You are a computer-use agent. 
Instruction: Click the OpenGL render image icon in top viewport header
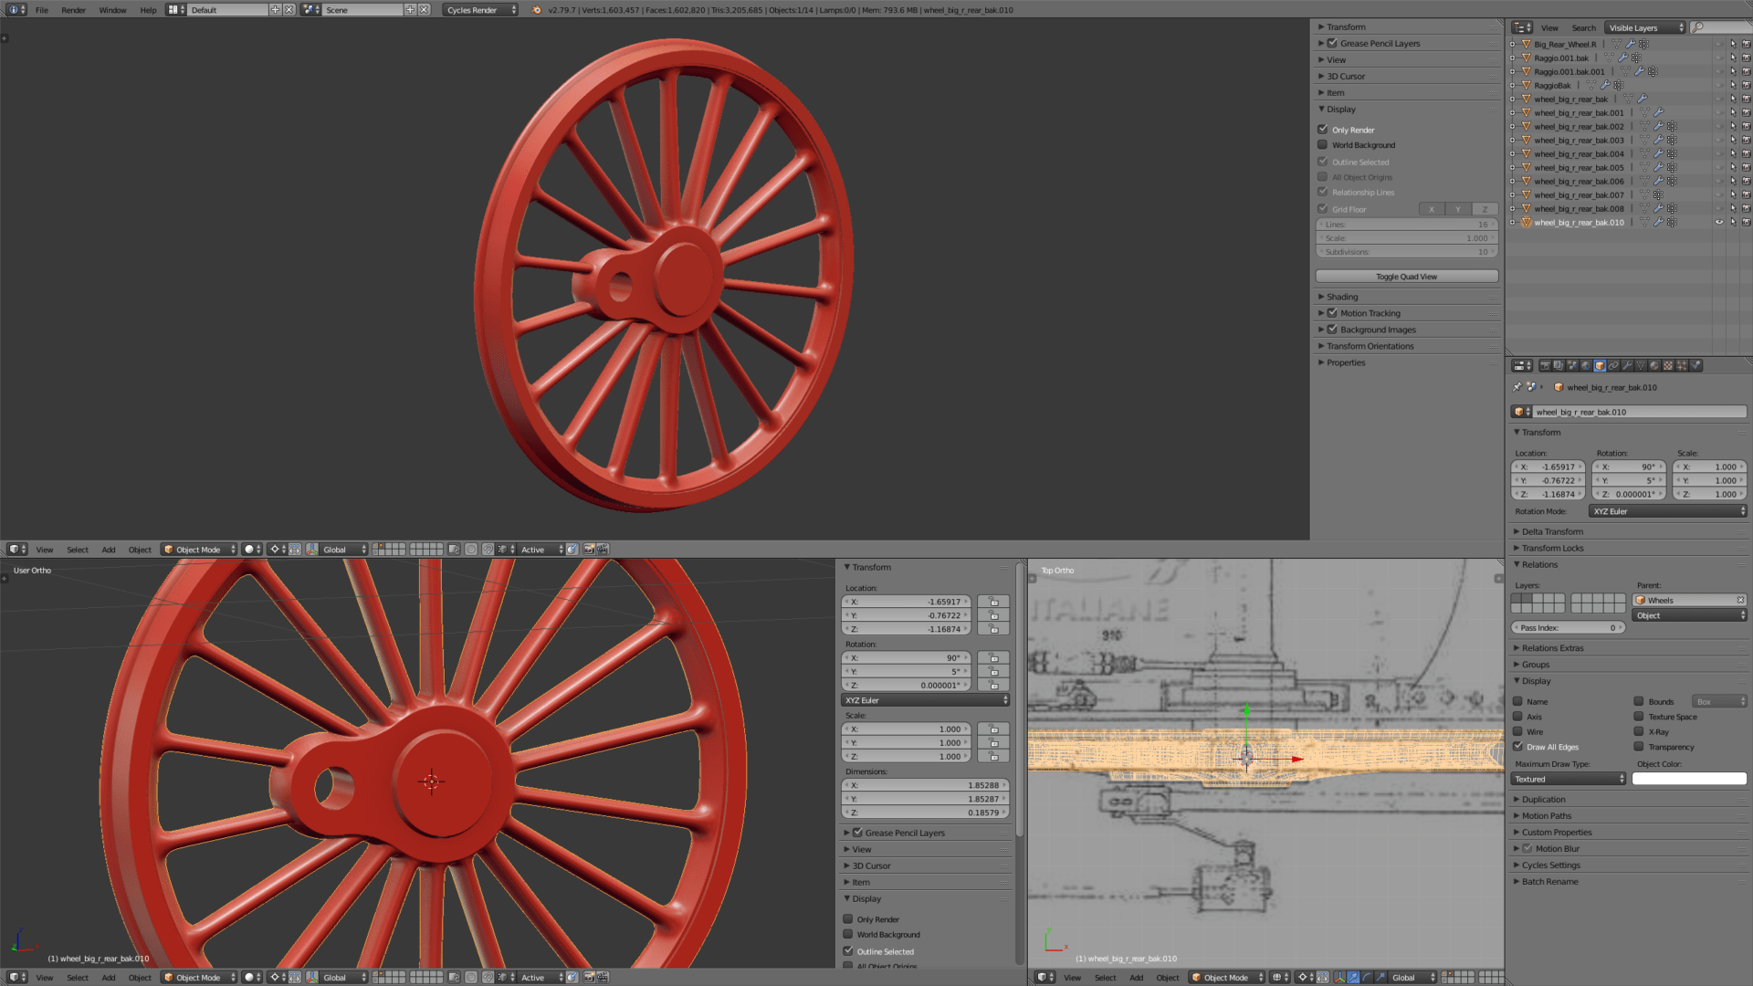(x=589, y=550)
